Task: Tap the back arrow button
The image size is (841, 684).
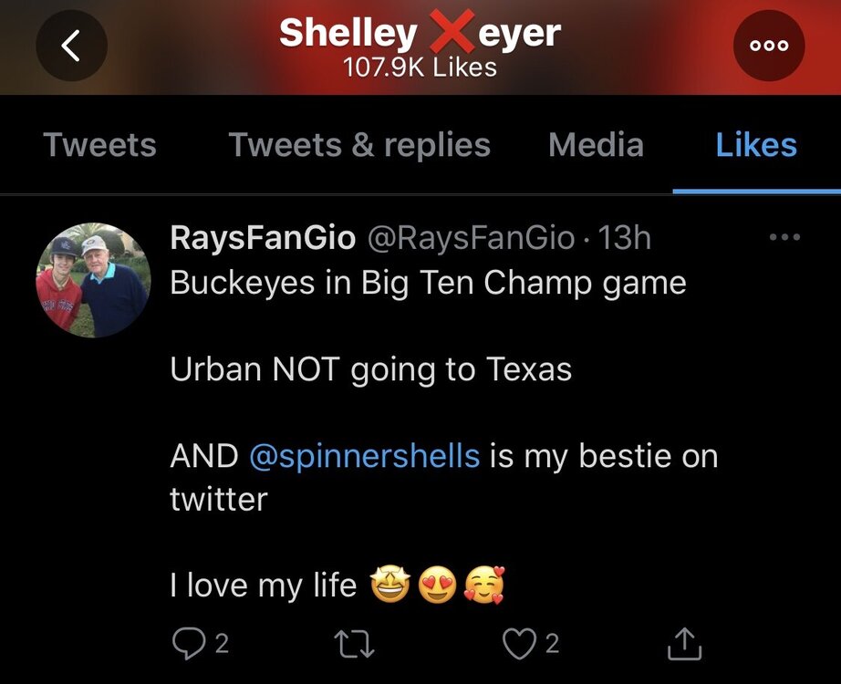Action: tap(72, 47)
